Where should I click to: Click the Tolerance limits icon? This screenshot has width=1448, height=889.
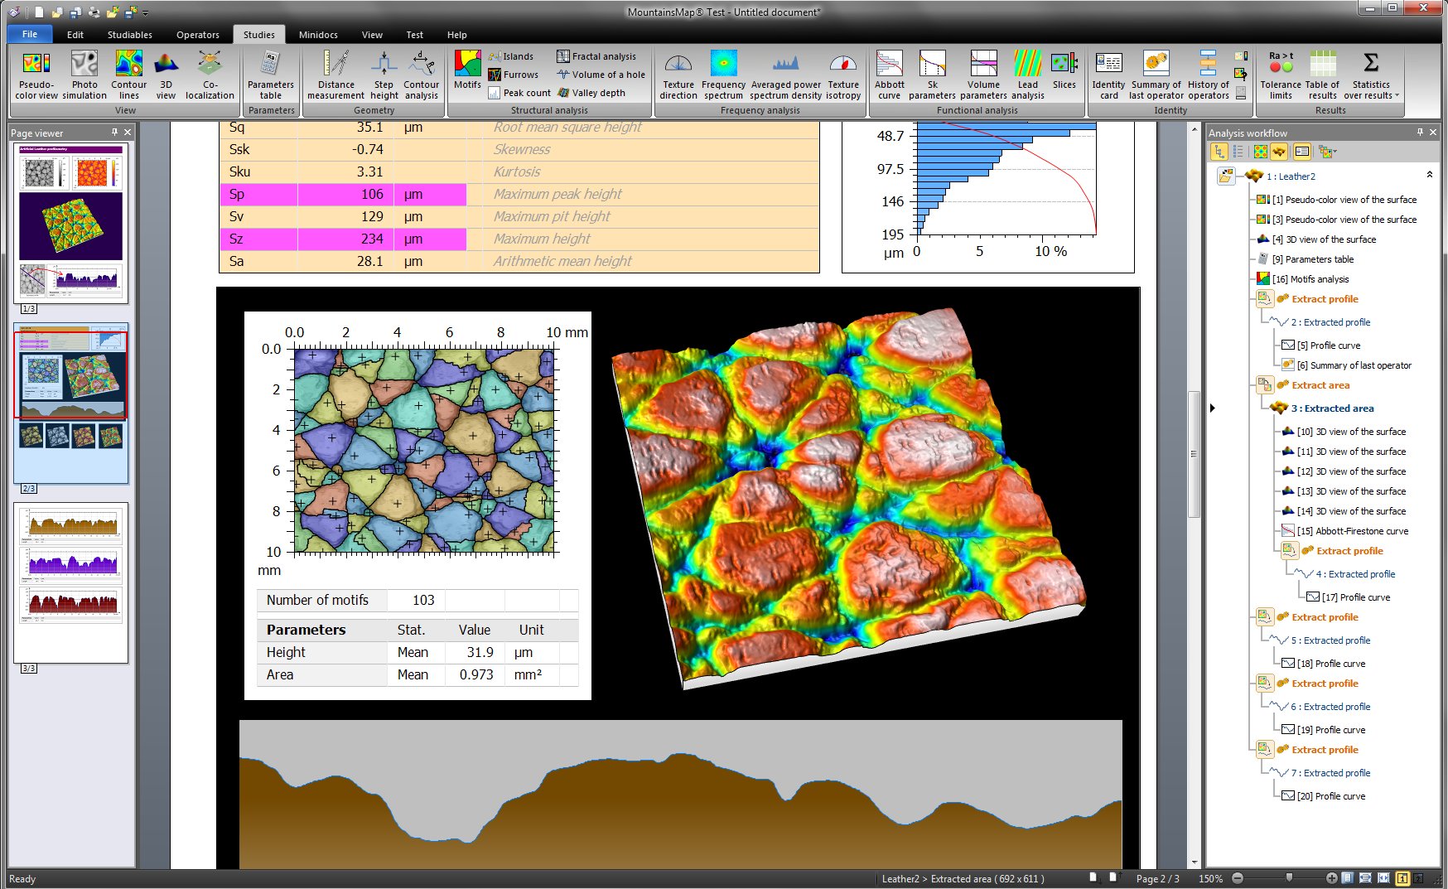[x=1281, y=75]
